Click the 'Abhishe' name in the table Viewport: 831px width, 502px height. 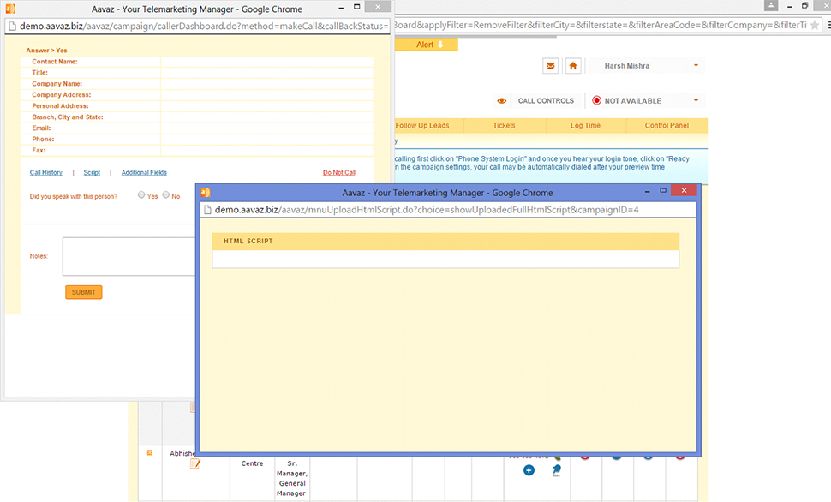tap(182, 453)
